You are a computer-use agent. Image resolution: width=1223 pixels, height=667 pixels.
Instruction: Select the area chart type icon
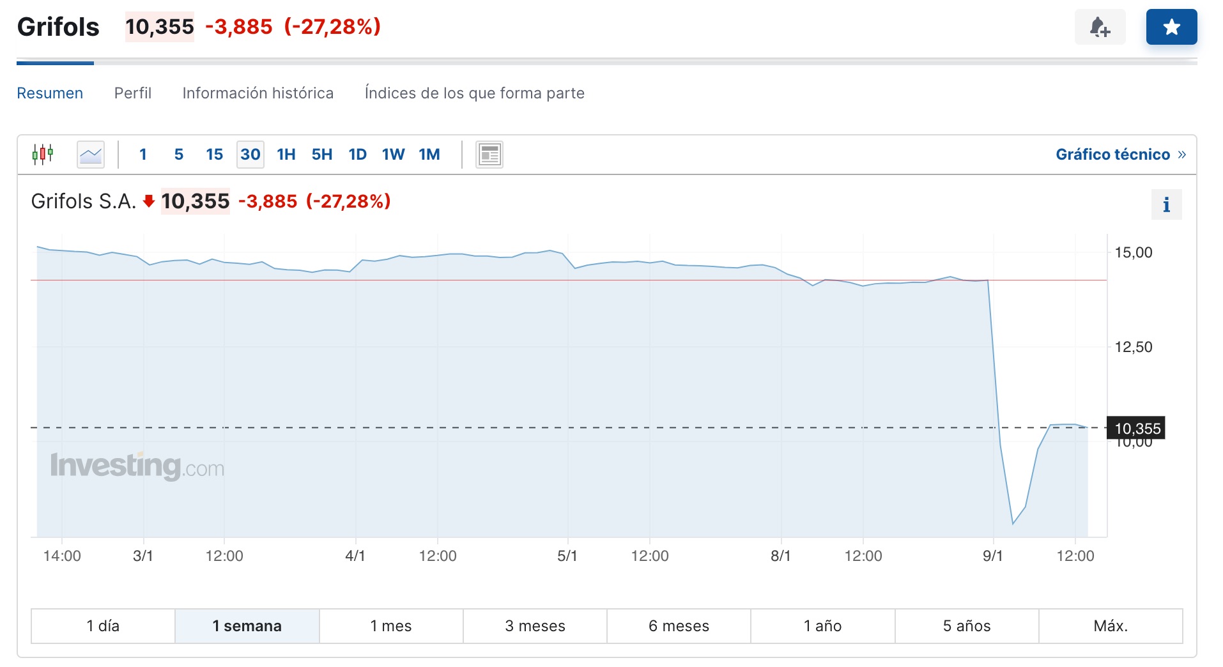[x=91, y=155]
